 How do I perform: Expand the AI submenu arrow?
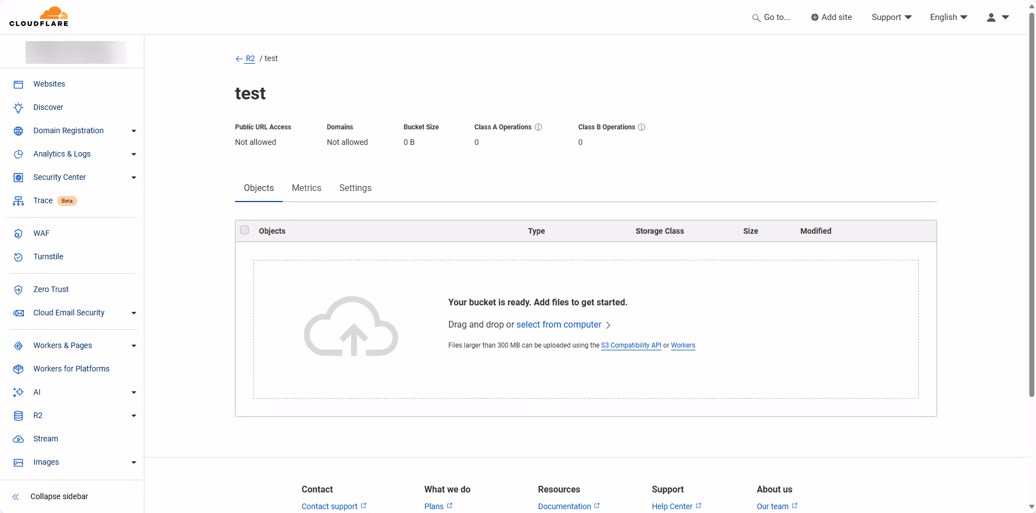[134, 393]
